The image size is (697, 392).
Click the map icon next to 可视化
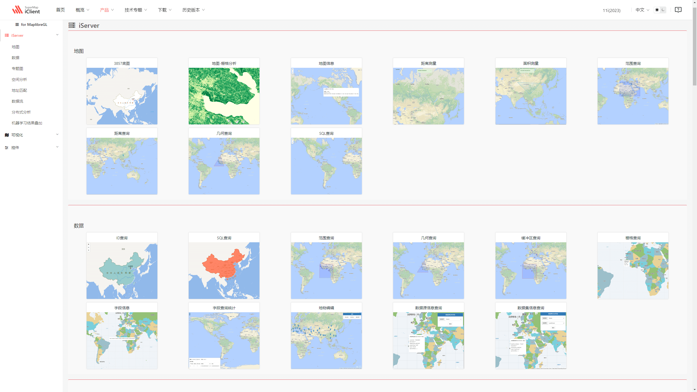click(x=7, y=135)
